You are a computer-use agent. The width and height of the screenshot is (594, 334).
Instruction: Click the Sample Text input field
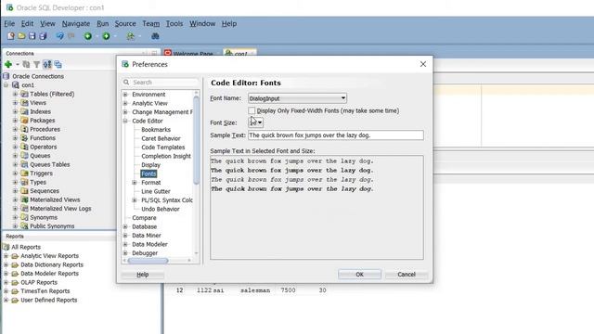(x=336, y=135)
